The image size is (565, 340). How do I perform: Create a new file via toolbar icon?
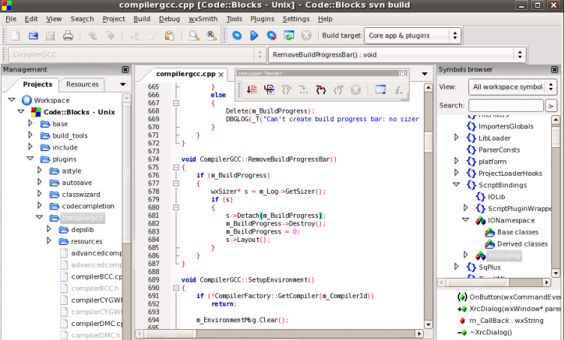(x=16, y=35)
